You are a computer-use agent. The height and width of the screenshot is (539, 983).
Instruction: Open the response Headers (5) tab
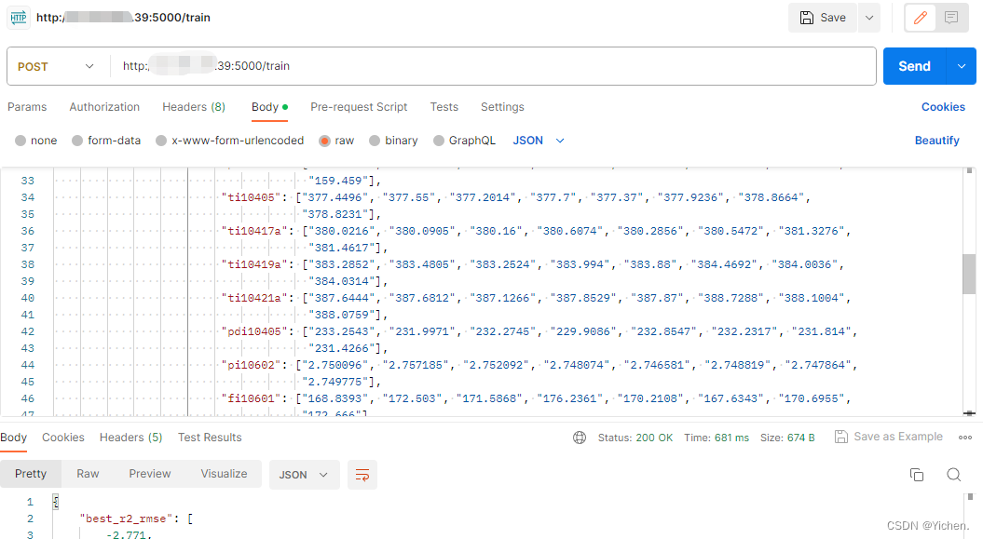tap(130, 438)
